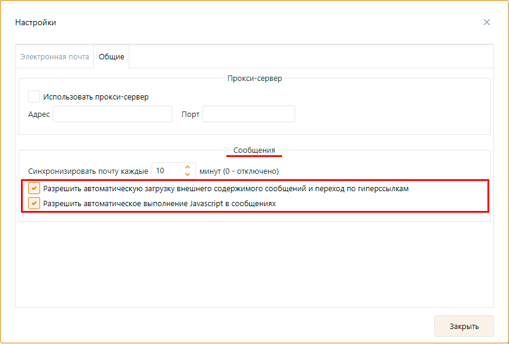Image resolution: width=509 pixels, height=344 pixels.
Task: Decrease sync minutes with the down arrow
Action: [187, 174]
